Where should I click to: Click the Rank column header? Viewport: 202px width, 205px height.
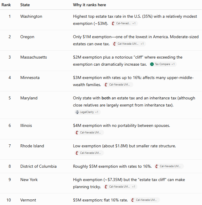[x=6, y=5]
